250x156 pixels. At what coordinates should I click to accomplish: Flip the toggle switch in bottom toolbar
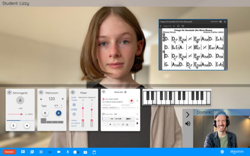point(76,152)
